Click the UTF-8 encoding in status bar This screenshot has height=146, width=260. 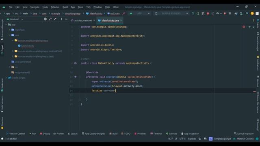[182, 139]
